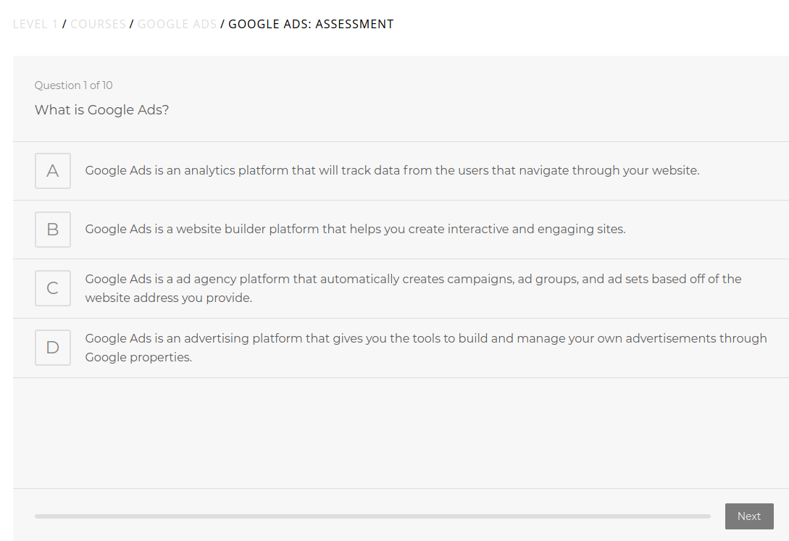
Task: Click the slash separator after LEVEL 1
Action: (x=64, y=24)
